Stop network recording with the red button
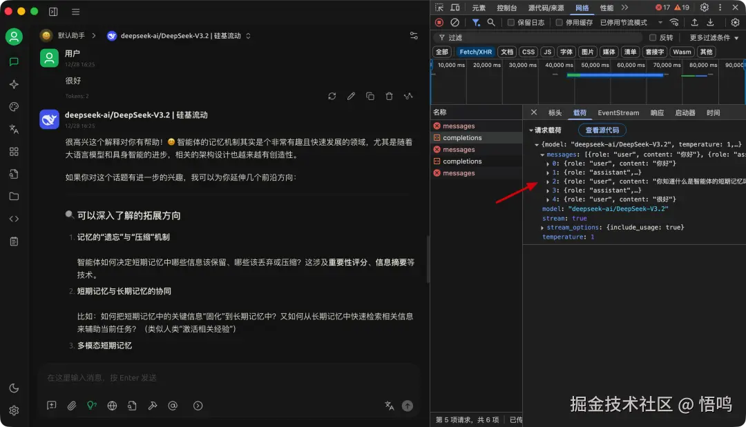 tap(439, 22)
